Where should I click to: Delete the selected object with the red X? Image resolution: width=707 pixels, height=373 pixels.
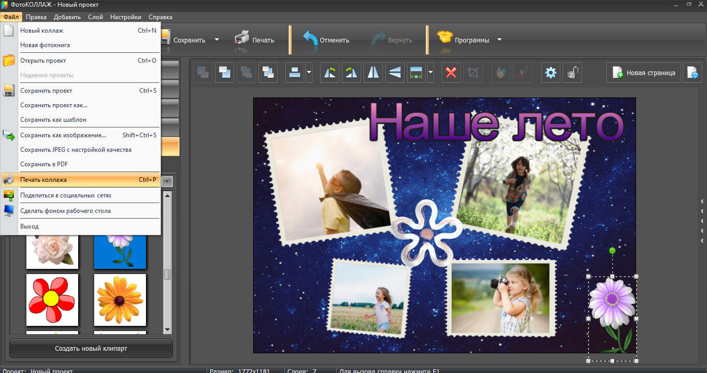(451, 73)
